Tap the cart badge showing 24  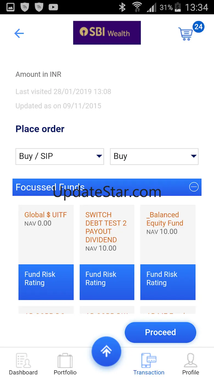click(x=198, y=27)
